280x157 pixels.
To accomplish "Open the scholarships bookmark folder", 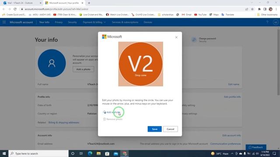I will (165, 14).
